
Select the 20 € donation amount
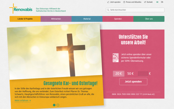119,74
